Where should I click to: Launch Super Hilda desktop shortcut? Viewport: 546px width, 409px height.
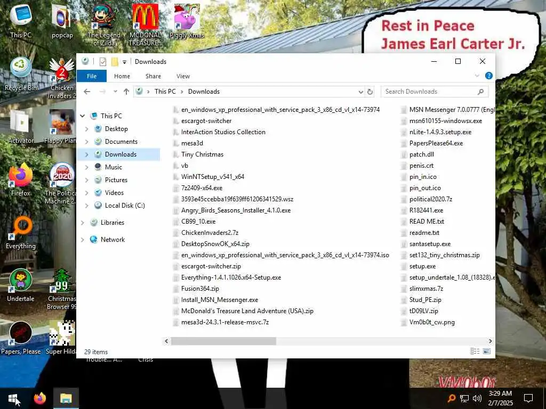coord(61,338)
